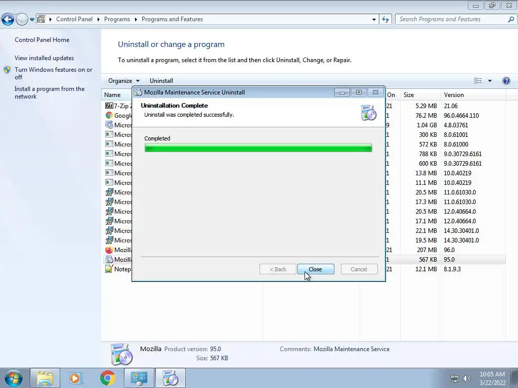The width and height of the screenshot is (518, 388).
Task: Click the green Completed progress bar
Action: click(258, 148)
